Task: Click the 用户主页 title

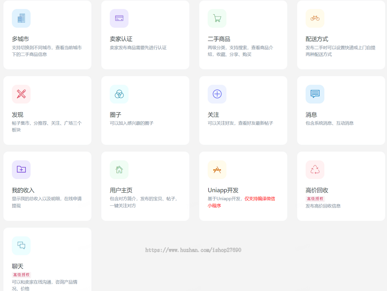Action: coord(121,190)
